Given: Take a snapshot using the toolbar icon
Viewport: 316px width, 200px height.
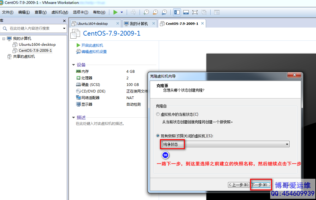Looking at the screenshot, I should coord(146,12).
